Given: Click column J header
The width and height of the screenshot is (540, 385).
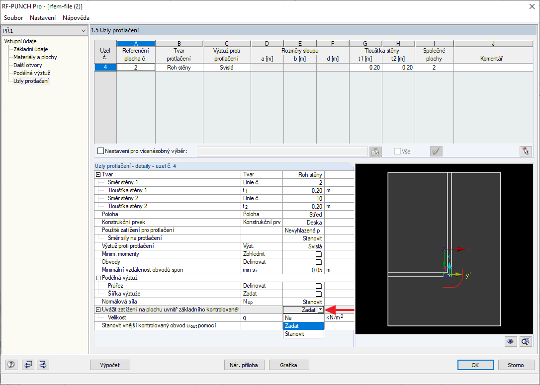Looking at the screenshot, I should [493, 44].
